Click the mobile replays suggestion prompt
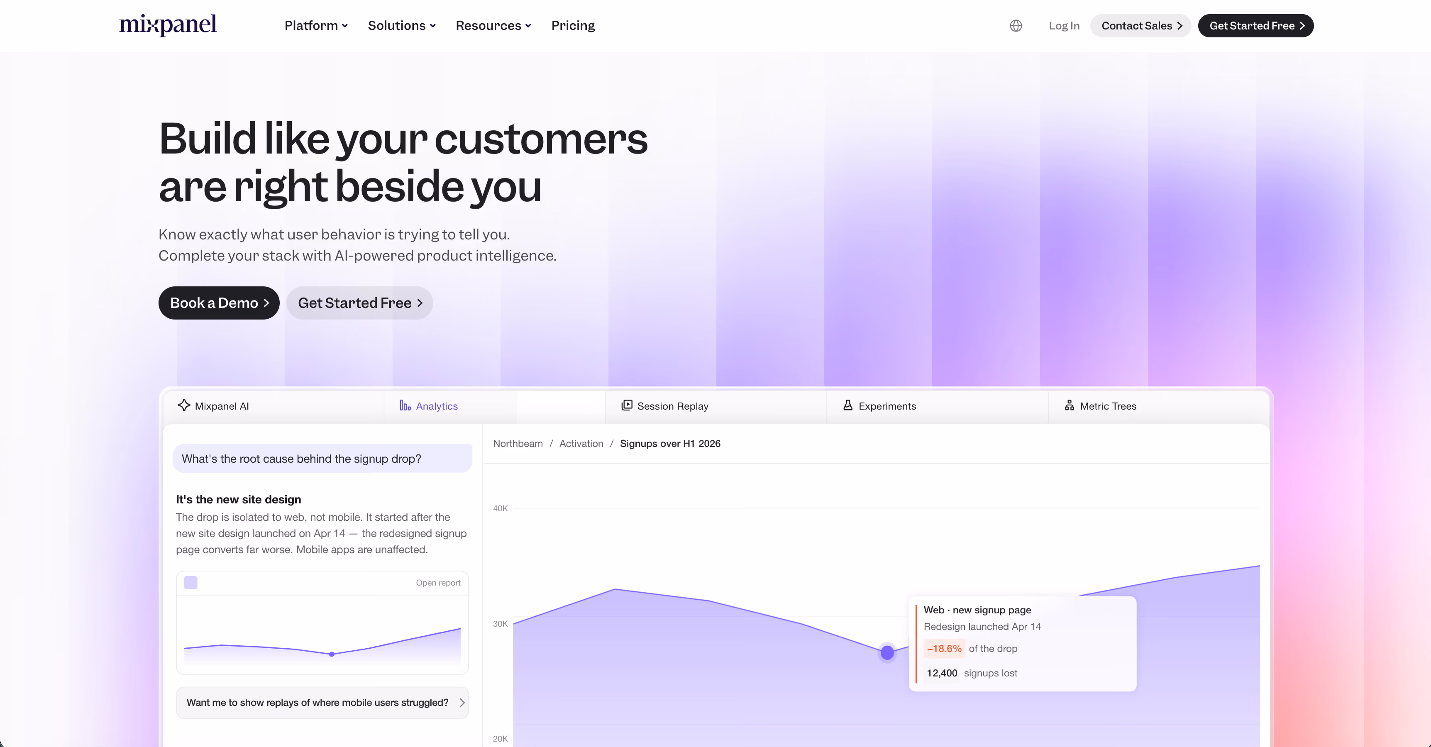The width and height of the screenshot is (1431, 747). pyautogui.click(x=322, y=703)
